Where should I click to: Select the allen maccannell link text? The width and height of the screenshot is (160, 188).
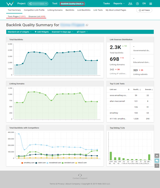pyautogui.click(x=117, y=101)
